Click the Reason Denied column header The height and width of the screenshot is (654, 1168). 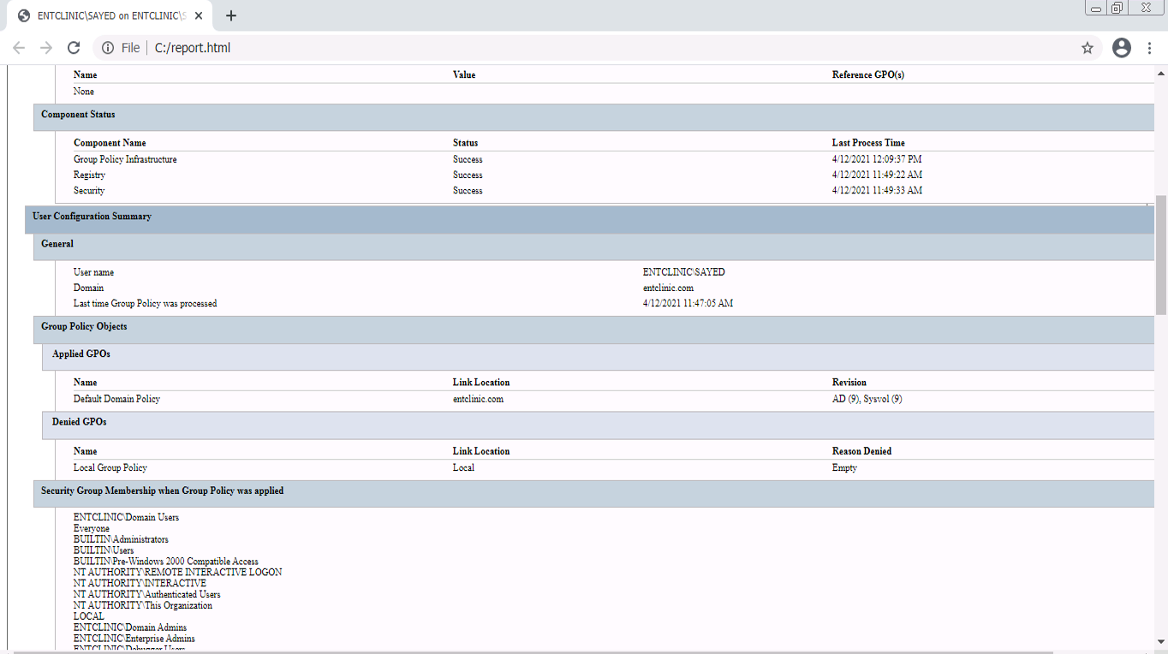[x=861, y=451]
